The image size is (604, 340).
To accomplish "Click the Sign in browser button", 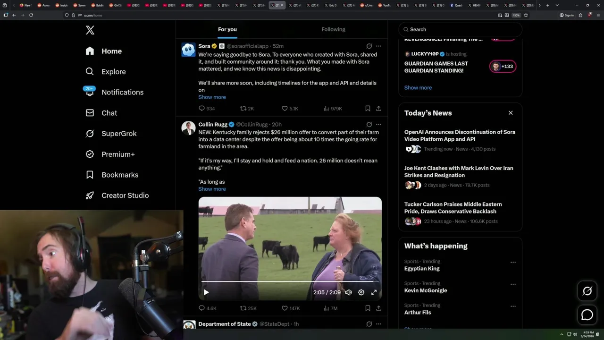I will 567,15.
